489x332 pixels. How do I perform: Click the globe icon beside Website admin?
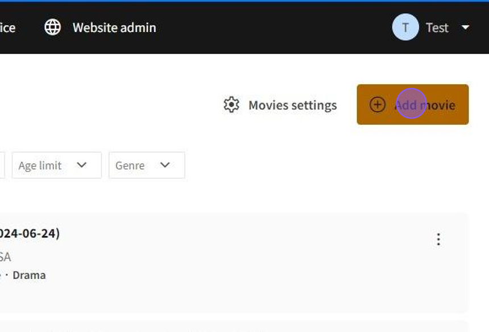point(53,27)
